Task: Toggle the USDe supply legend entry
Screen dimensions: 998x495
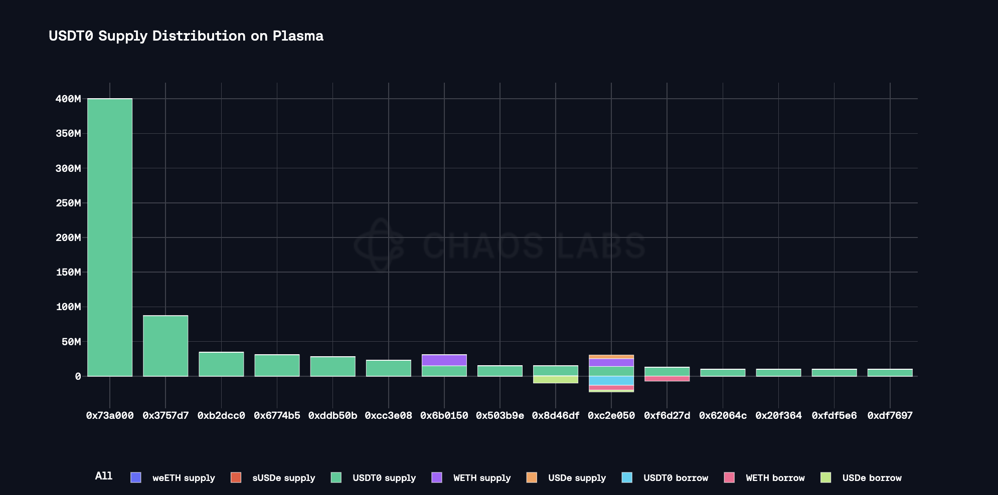Action: [577, 478]
